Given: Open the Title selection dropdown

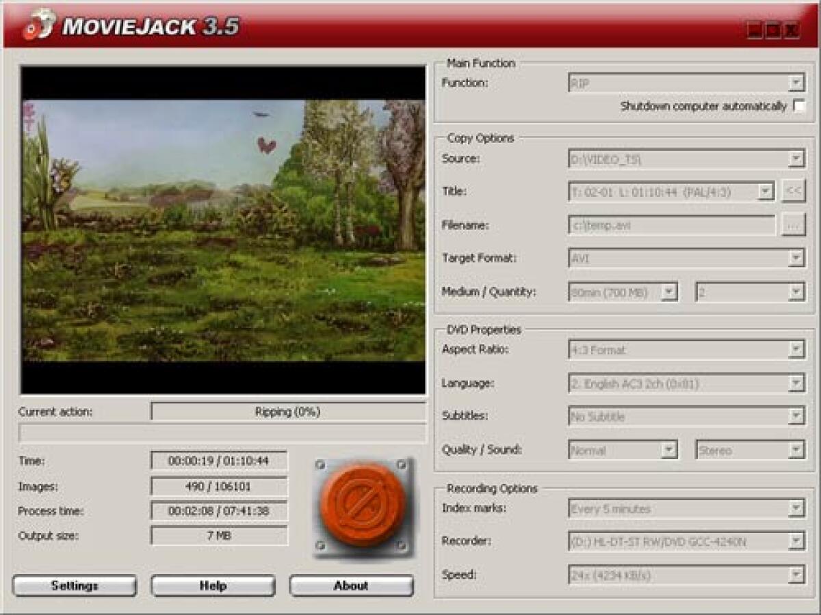Looking at the screenshot, I should (766, 192).
